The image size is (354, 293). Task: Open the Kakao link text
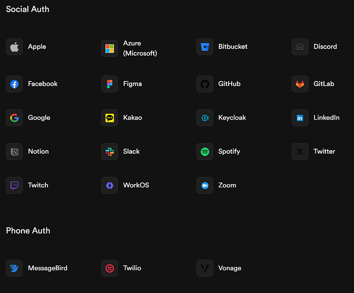(133, 117)
